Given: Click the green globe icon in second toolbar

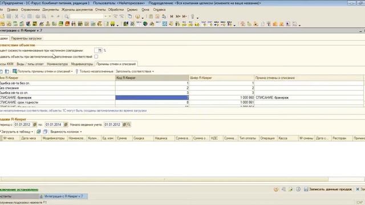Looking at the screenshot, I should (145, 24).
